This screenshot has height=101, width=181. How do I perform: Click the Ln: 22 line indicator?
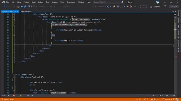click(154, 95)
